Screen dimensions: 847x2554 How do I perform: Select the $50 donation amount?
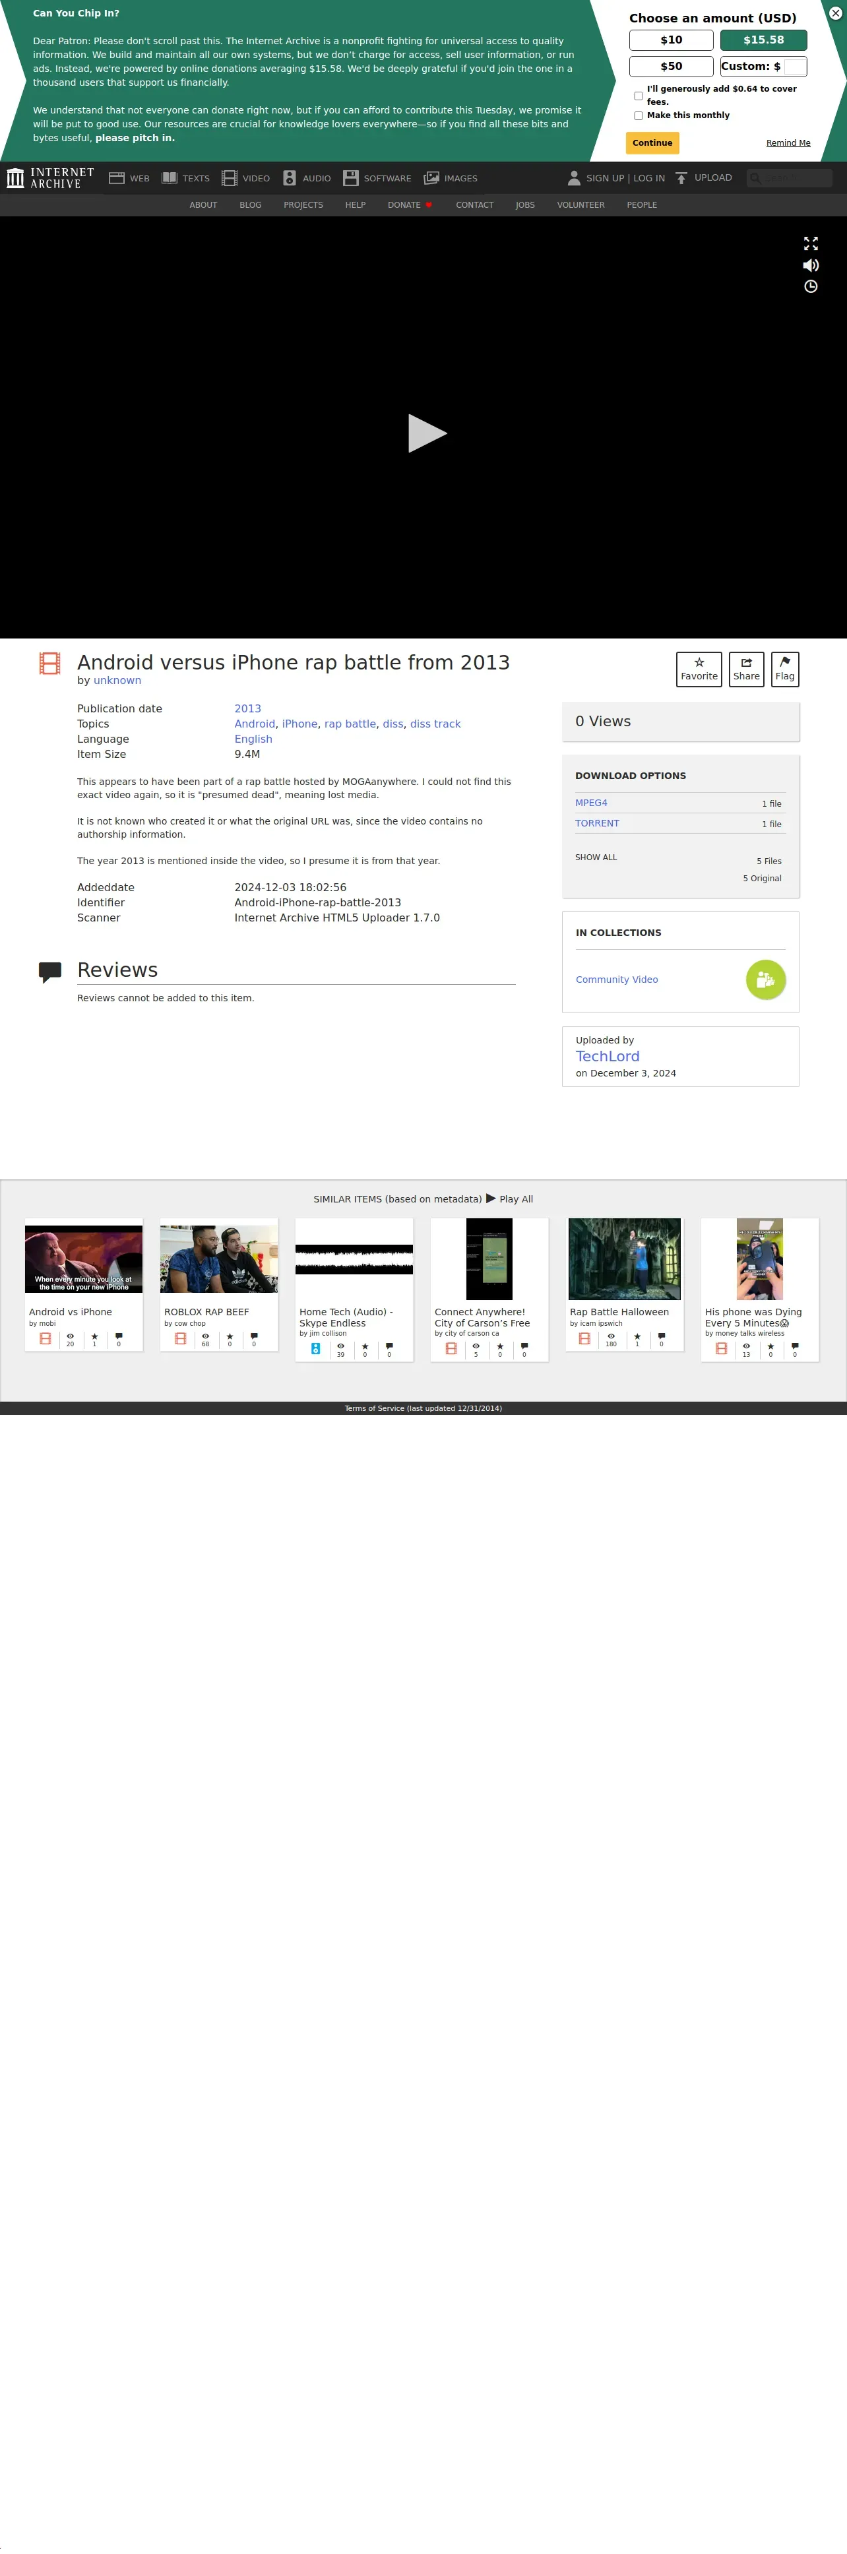(x=672, y=67)
